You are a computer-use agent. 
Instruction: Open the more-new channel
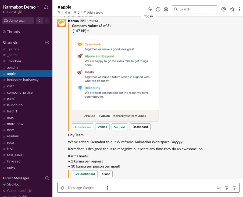click(26, 124)
